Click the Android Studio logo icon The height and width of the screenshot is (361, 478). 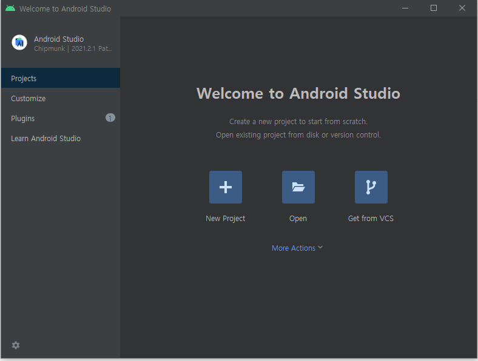point(19,42)
